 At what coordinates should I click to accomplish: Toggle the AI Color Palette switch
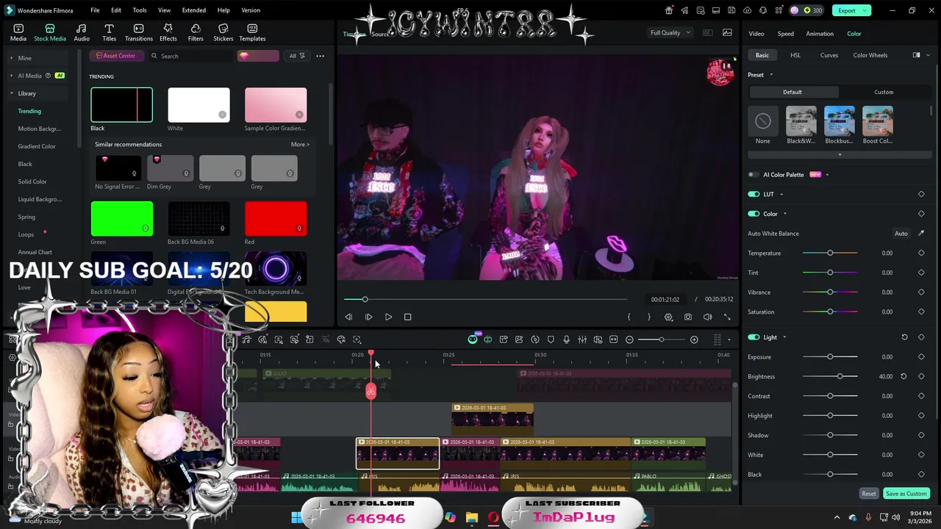coord(754,175)
